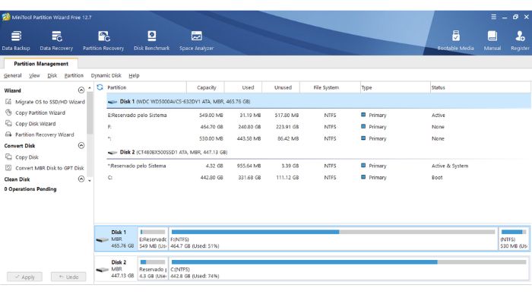Viewport: 532px width, 304px height.
Task: Create Bootable Media
Action: click(456, 41)
